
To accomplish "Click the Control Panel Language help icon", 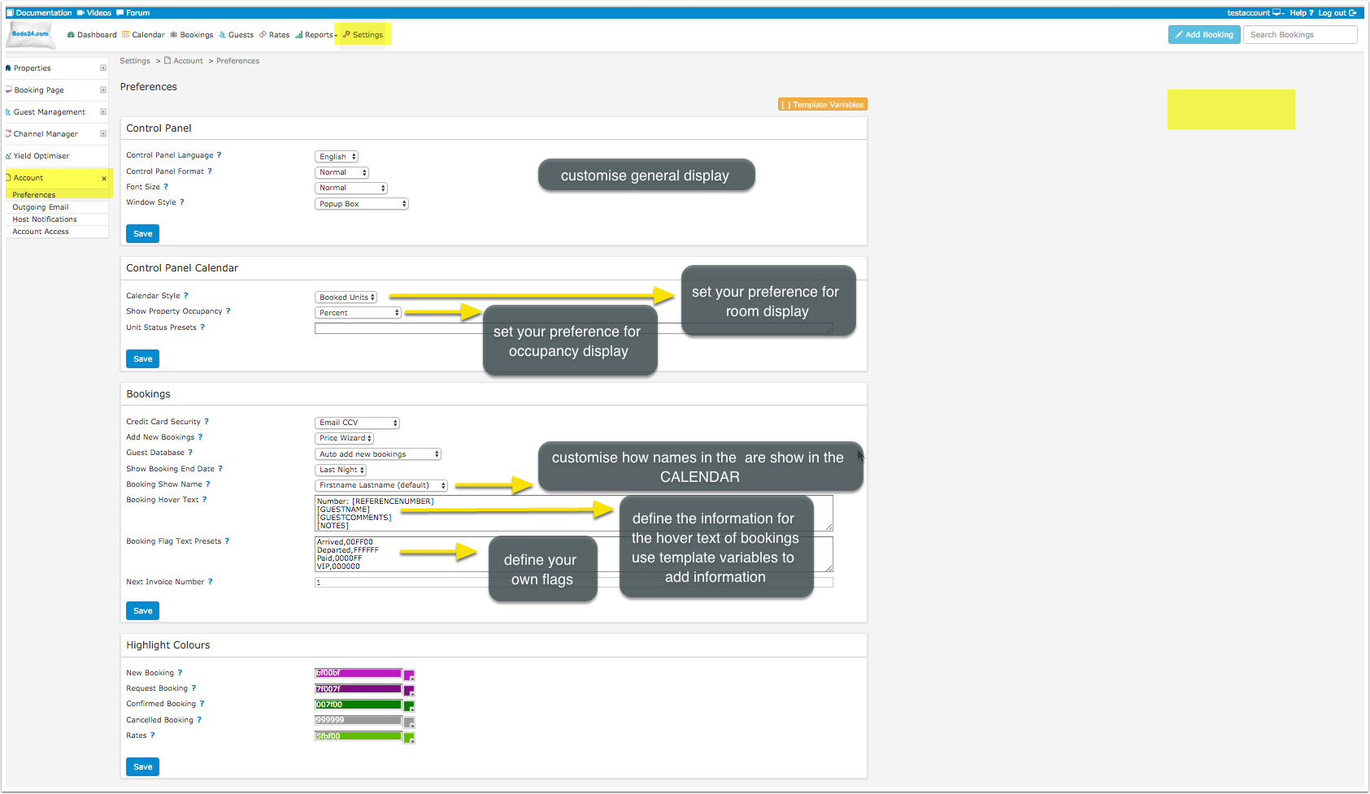I will pyautogui.click(x=219, y=155).
